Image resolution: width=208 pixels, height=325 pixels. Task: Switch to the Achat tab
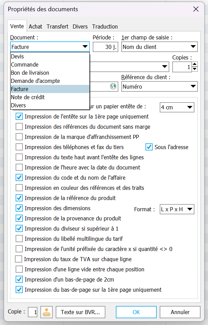click(35, 26)
